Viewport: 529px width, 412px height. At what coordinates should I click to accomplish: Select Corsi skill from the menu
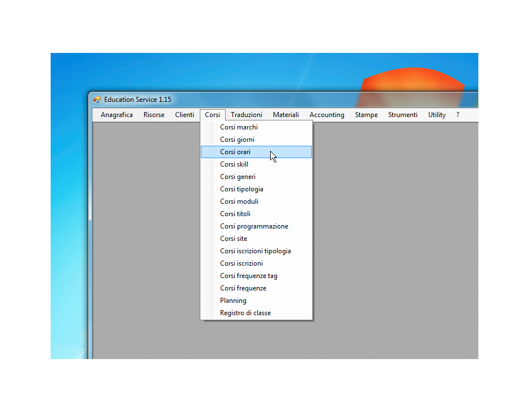tap(257, 164)
